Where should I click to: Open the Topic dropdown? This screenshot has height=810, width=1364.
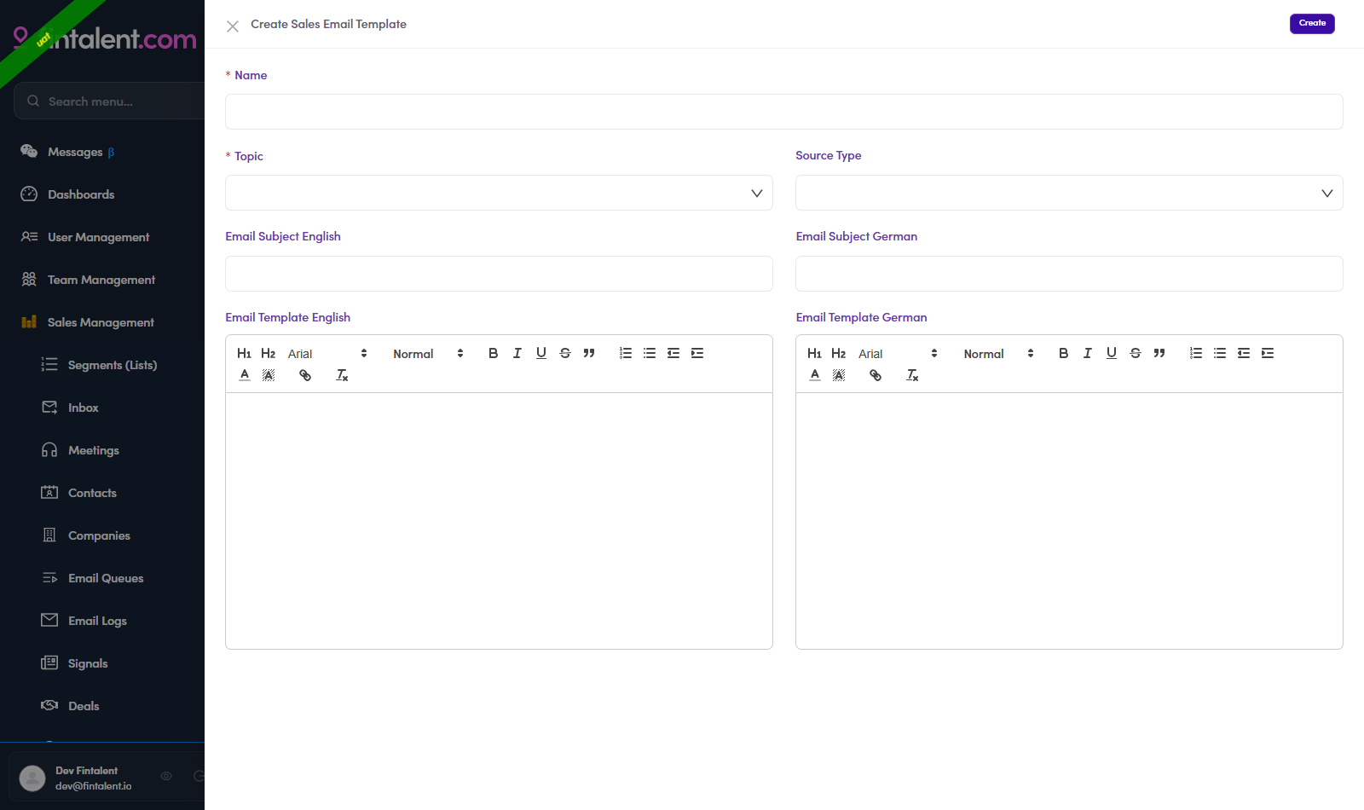tap(499, 193)
